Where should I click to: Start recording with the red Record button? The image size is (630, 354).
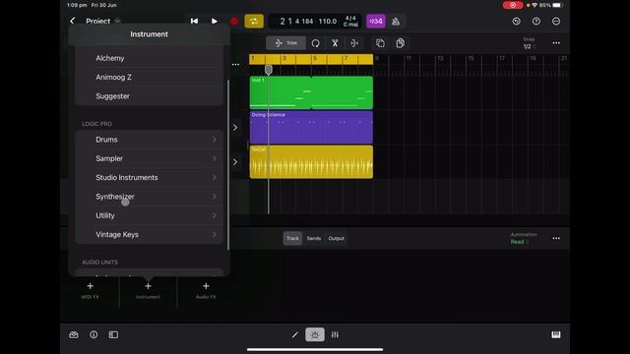234,21
